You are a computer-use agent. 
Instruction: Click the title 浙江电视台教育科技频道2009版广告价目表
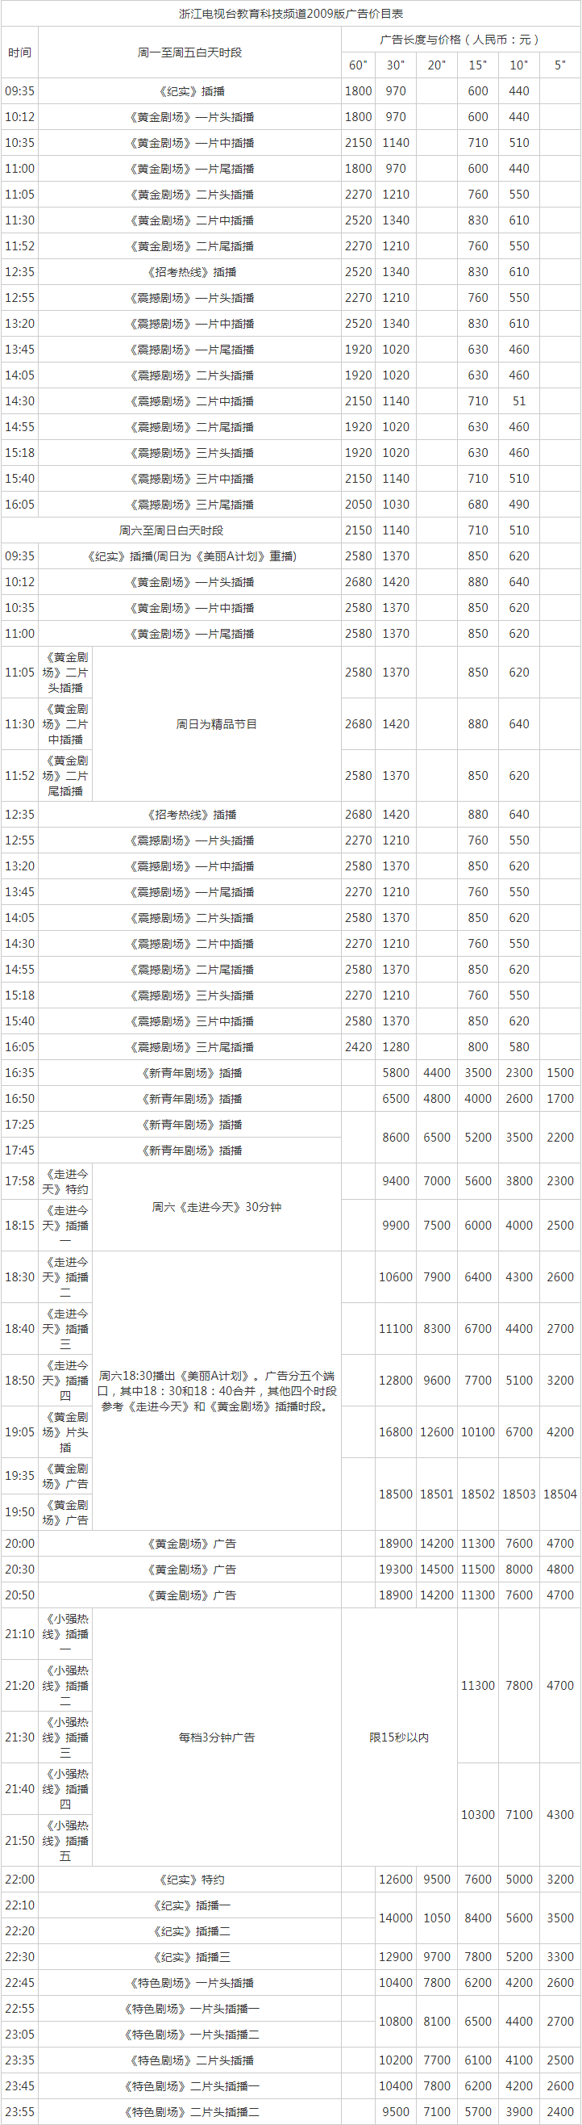pyautogui.click(x=290, y=14)
